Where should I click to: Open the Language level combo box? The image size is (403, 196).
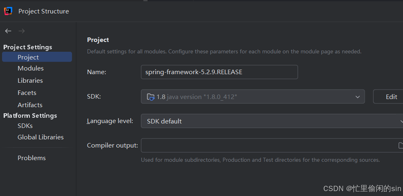pyautogui.click(x=272, y=121)
